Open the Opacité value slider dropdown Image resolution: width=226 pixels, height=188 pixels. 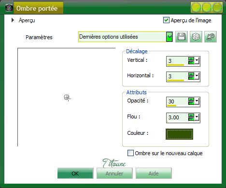point(197,101)
